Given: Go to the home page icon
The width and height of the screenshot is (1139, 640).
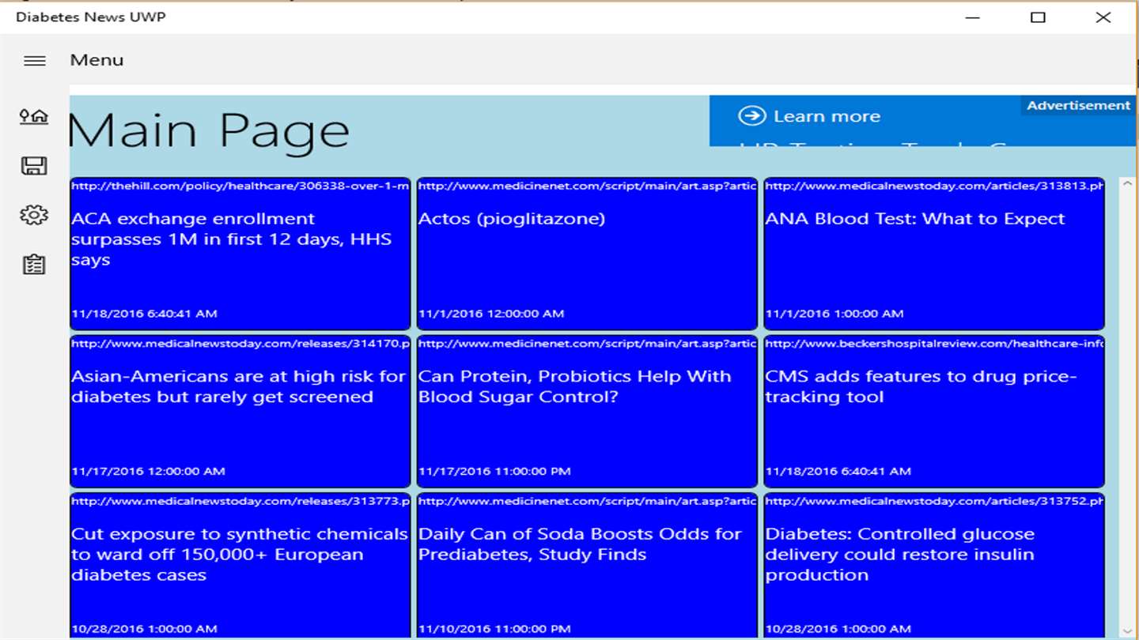Looking at the screenshot, I should pyautogui.click(x=34, y=117).
